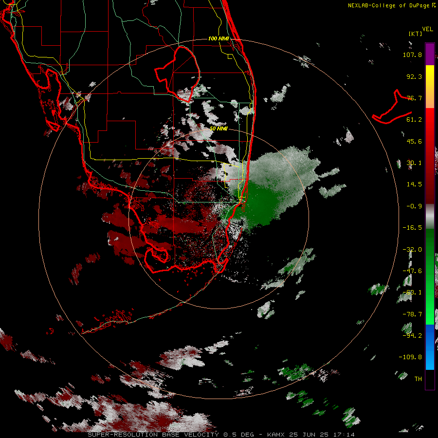Click the VEL legend title

427,29
